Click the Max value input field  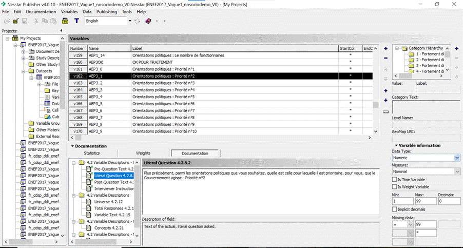(425, 201)
